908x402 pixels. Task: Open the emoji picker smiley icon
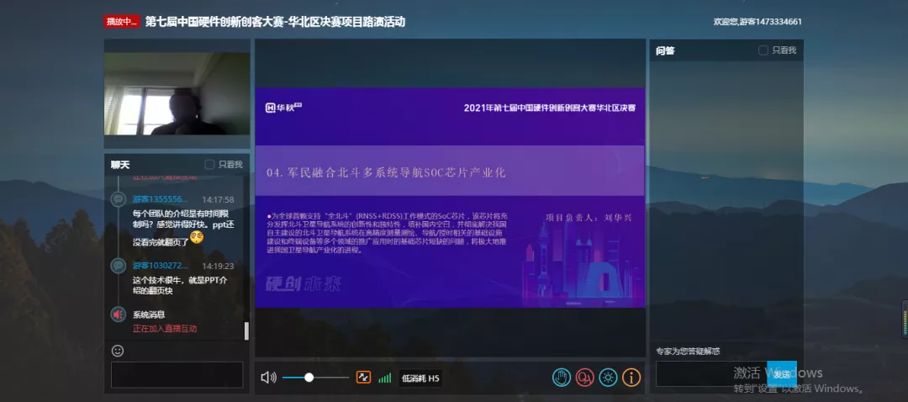(118, 351)
